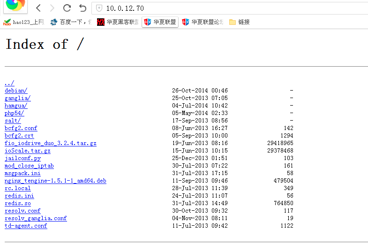368x245 pixels.
Task: Open msgpack.ini file
Action: pos(23,173)
